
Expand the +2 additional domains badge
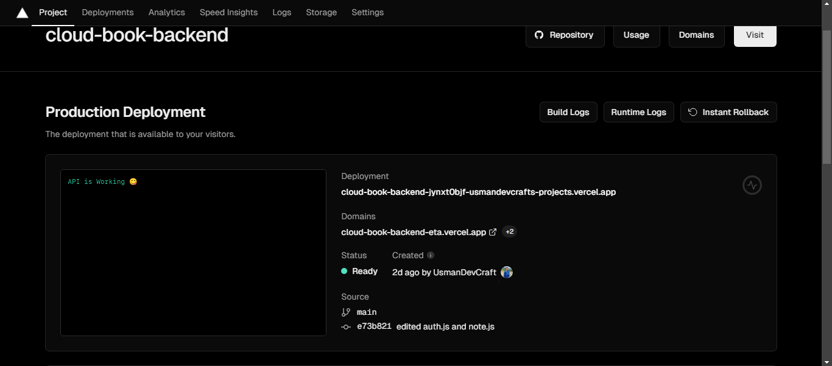coord(509,232)
